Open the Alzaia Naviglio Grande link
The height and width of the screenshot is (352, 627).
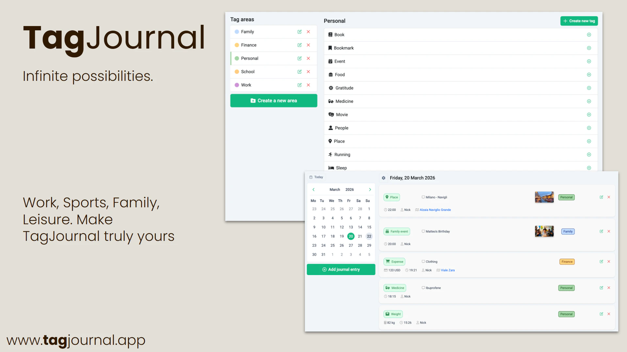(x=435, y=210)
